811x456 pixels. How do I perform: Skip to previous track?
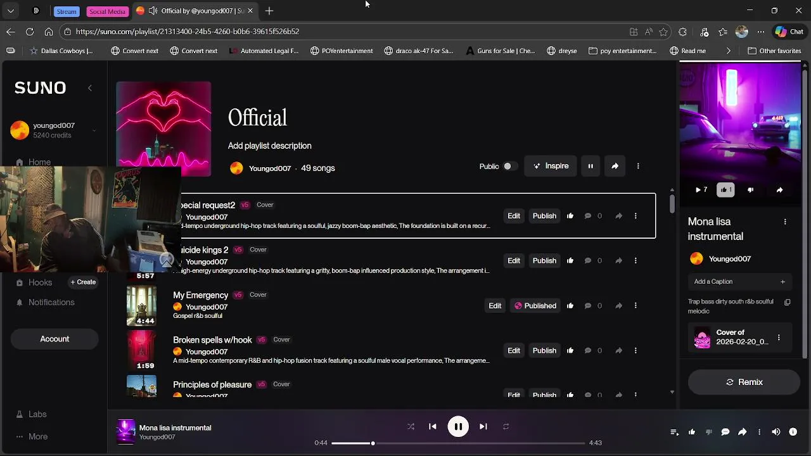click(433, 427)
